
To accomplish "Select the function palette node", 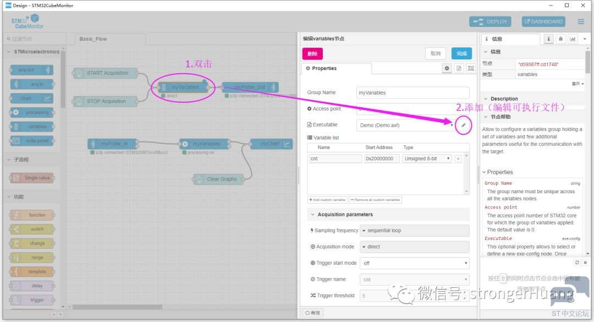I will pyautogui.click(x=32, y=215).
